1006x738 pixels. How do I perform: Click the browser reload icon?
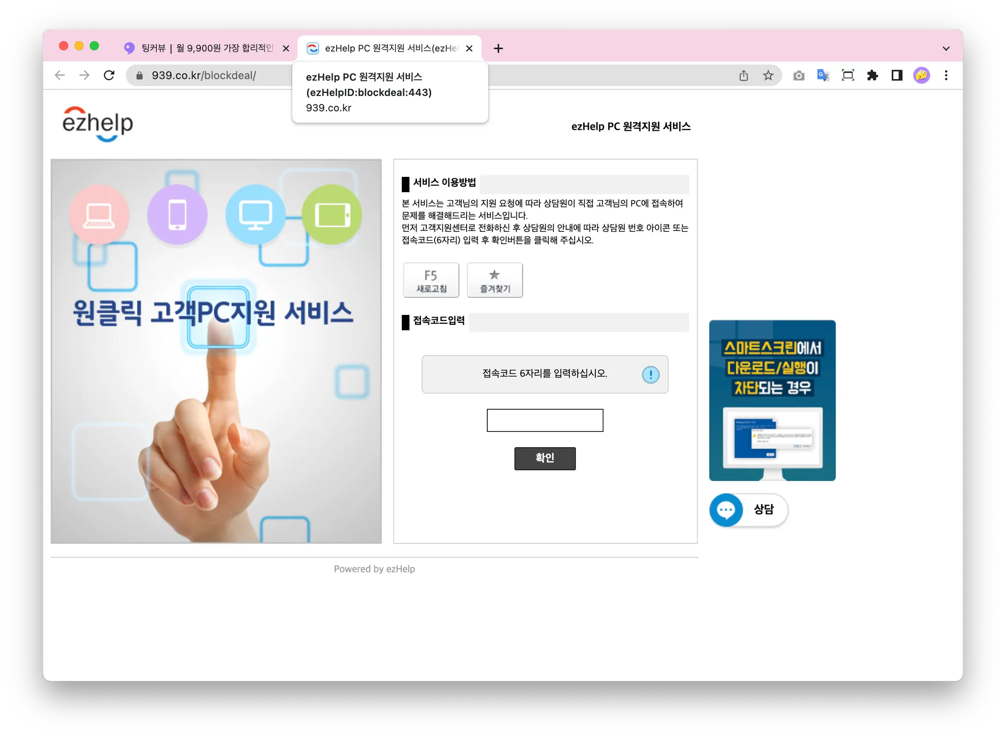[109, 75]
